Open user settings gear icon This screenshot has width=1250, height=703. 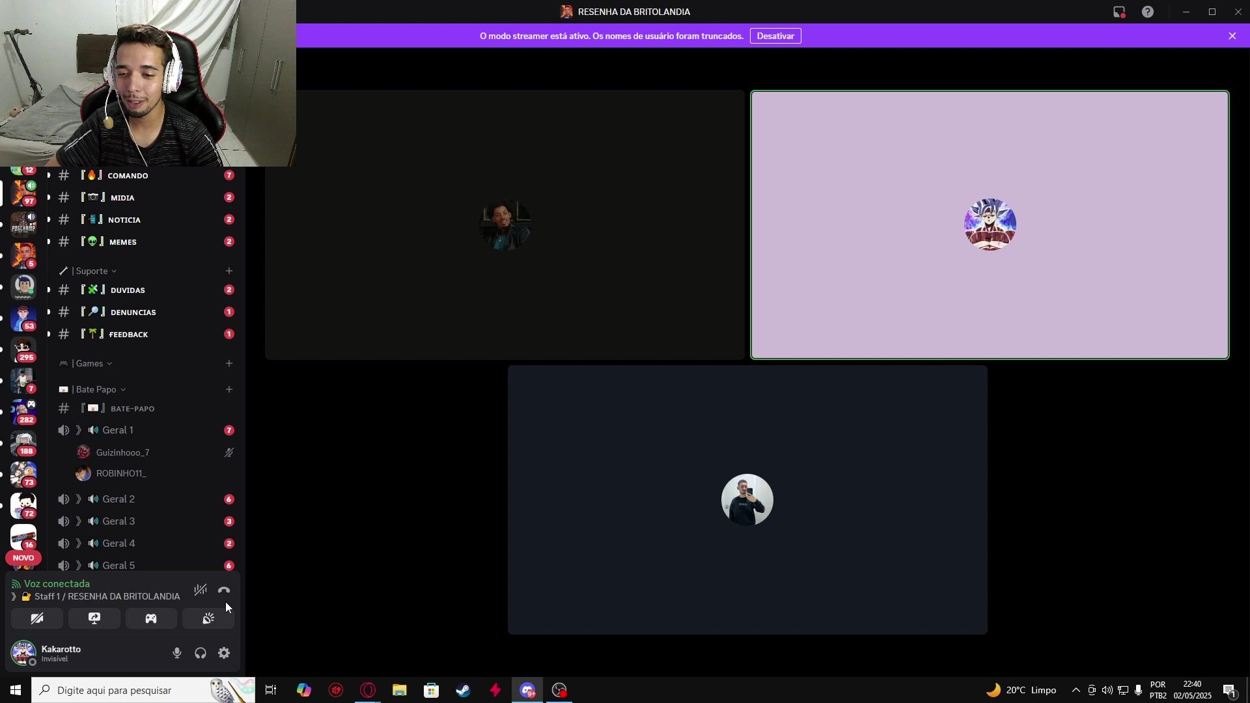click(224, 653)
